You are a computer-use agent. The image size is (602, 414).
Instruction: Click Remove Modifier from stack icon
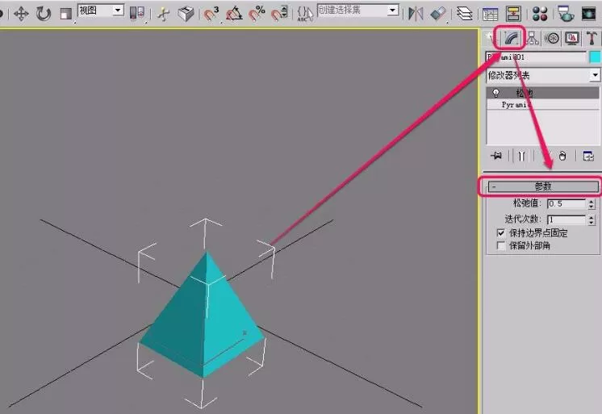(562, 156)
